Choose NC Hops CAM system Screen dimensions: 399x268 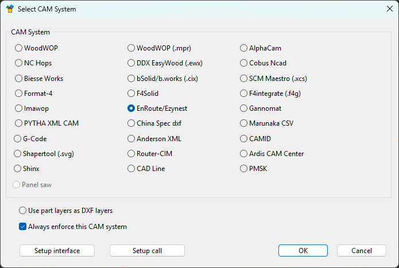(x=19, y=63)
